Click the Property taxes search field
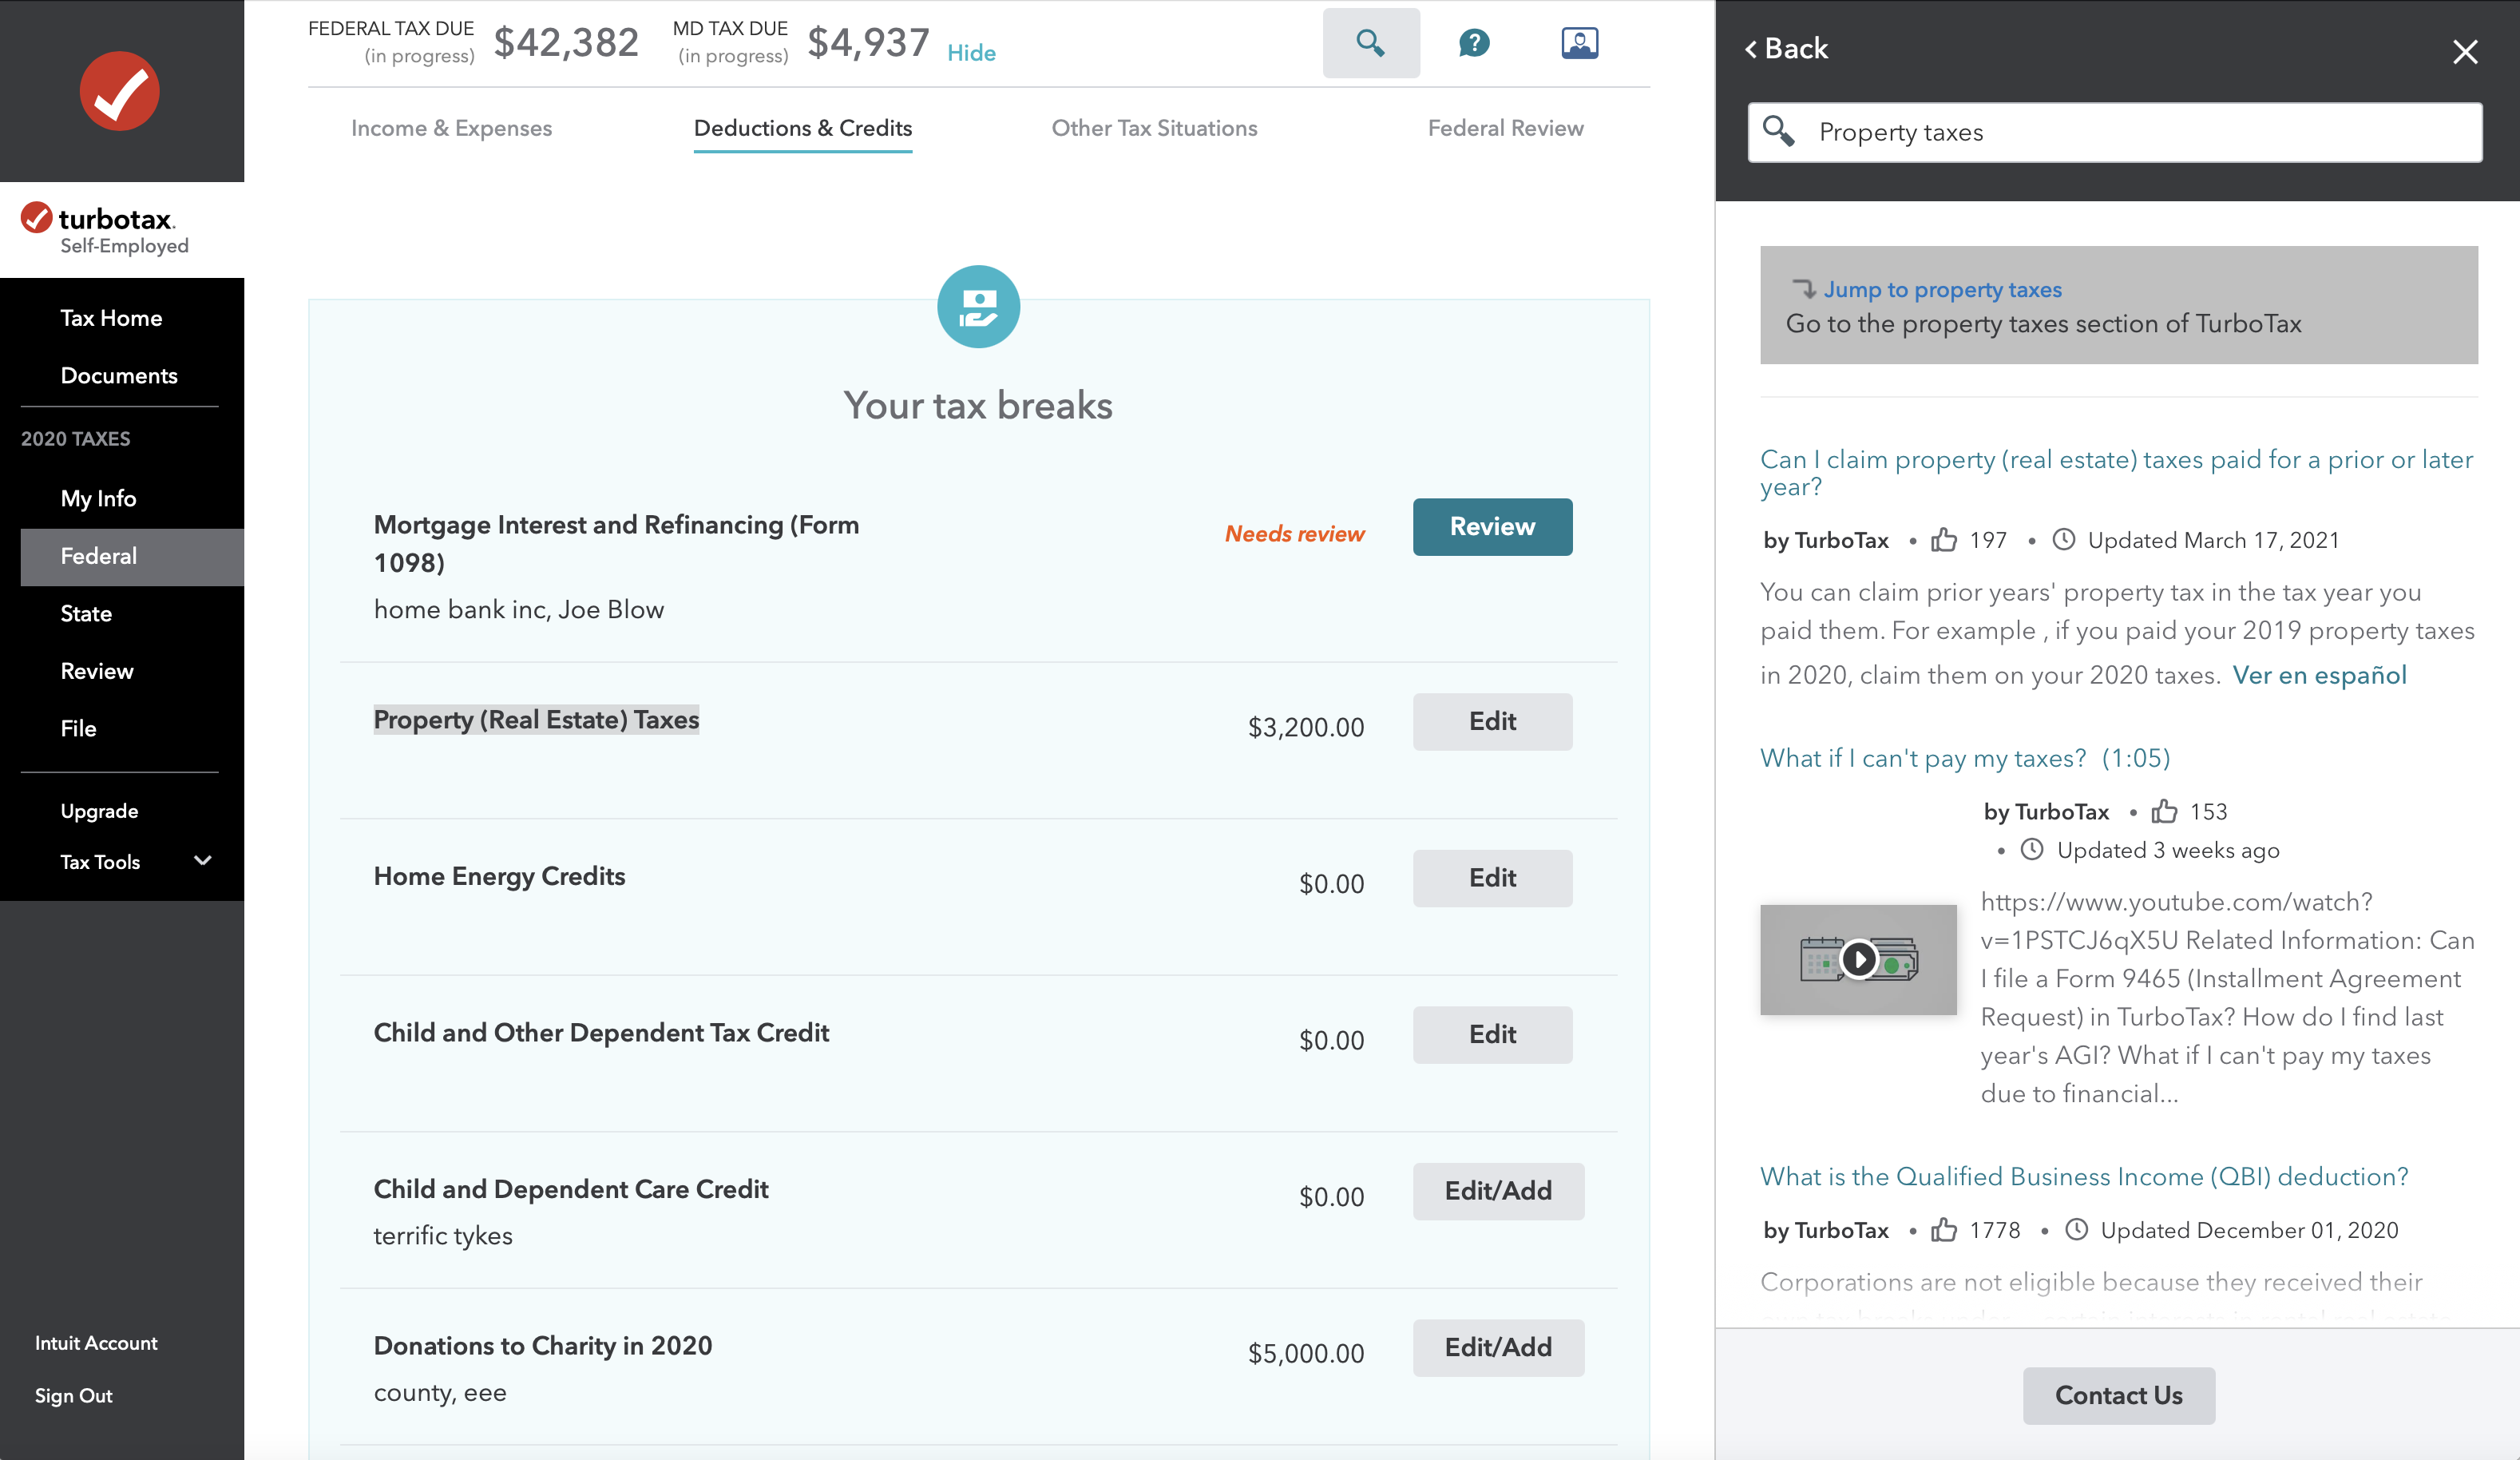 click(x=2114, y=132)
